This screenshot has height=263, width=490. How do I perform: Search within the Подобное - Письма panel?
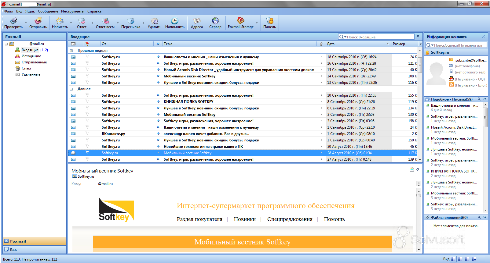[x=479, y=99]
